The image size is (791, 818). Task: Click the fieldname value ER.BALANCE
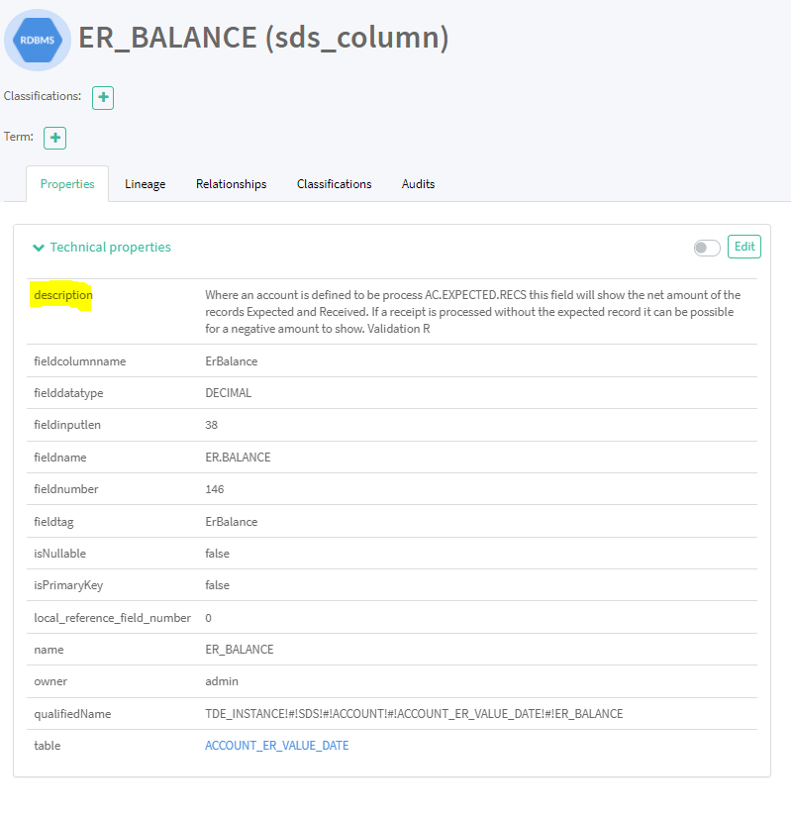(x=238, y=457)
